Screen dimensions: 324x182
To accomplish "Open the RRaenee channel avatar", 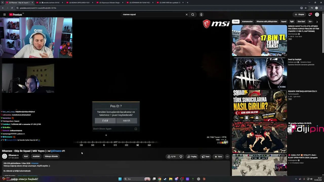I will point(5,156).
